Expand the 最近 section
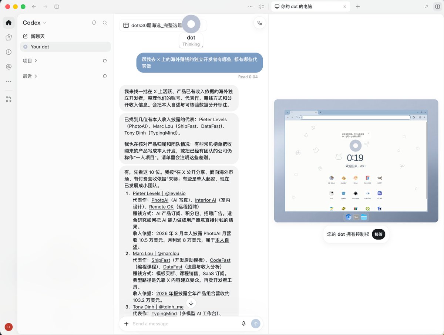The height and width of the screenshot is (335, 444). click(x=30, y=76)
